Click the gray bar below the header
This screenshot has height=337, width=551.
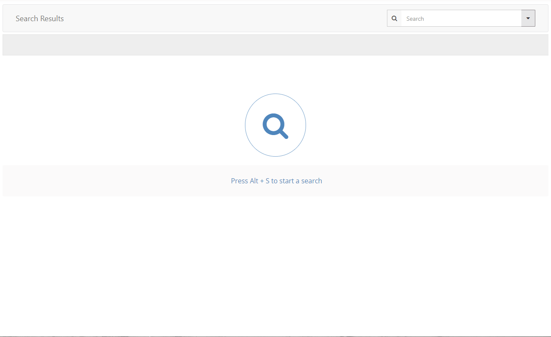[275, 45]
